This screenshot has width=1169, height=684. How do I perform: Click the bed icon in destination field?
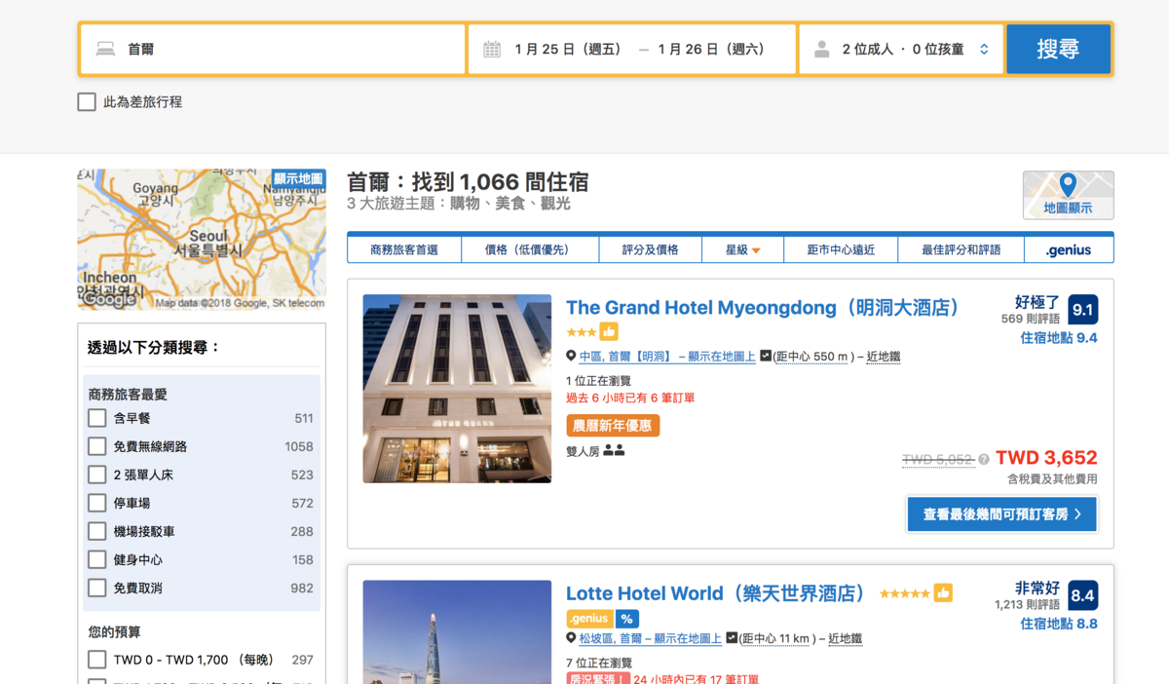coord(104,49)
